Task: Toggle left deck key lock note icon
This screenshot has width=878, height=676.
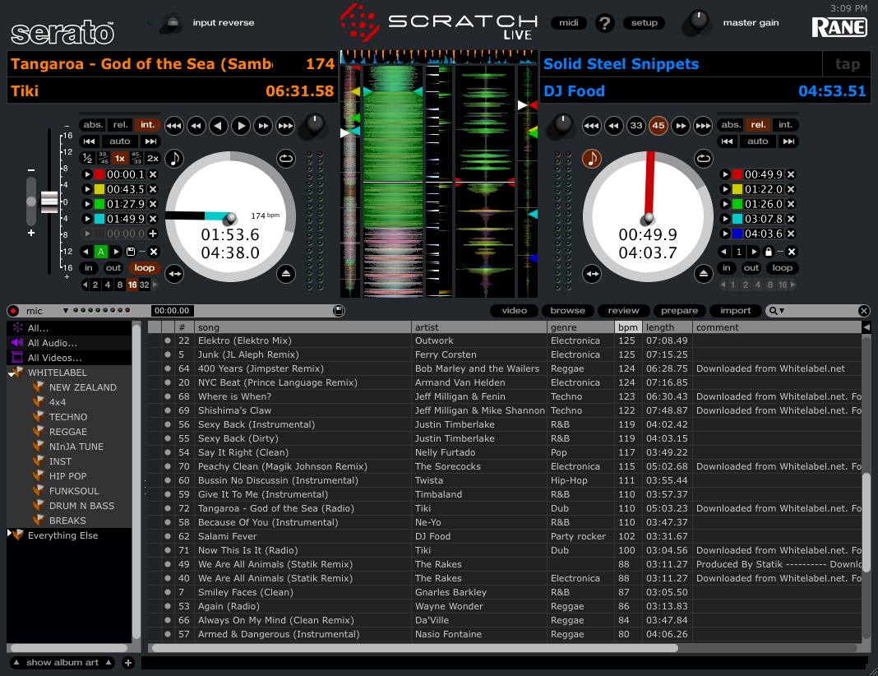Action: pyautogui.click(x=174, y=159)
